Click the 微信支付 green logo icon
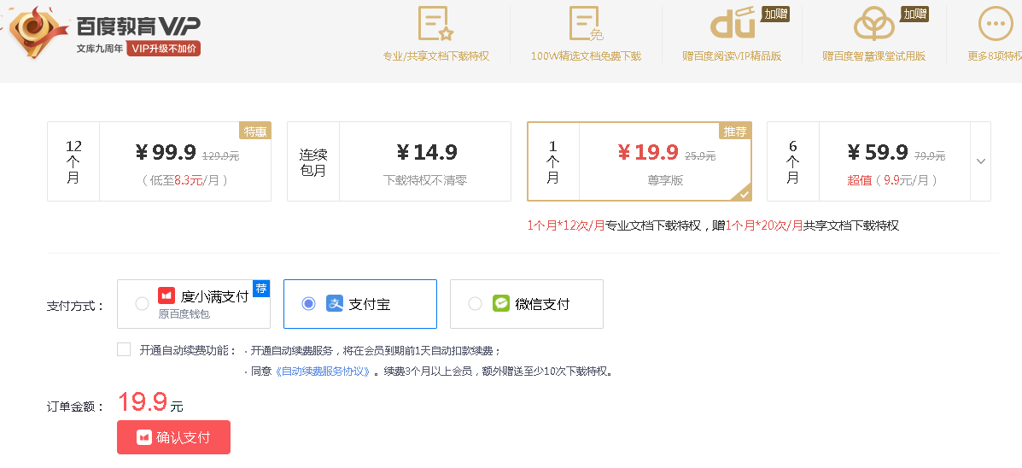Screen dimensions: 1022x468 tap(500, 303)
